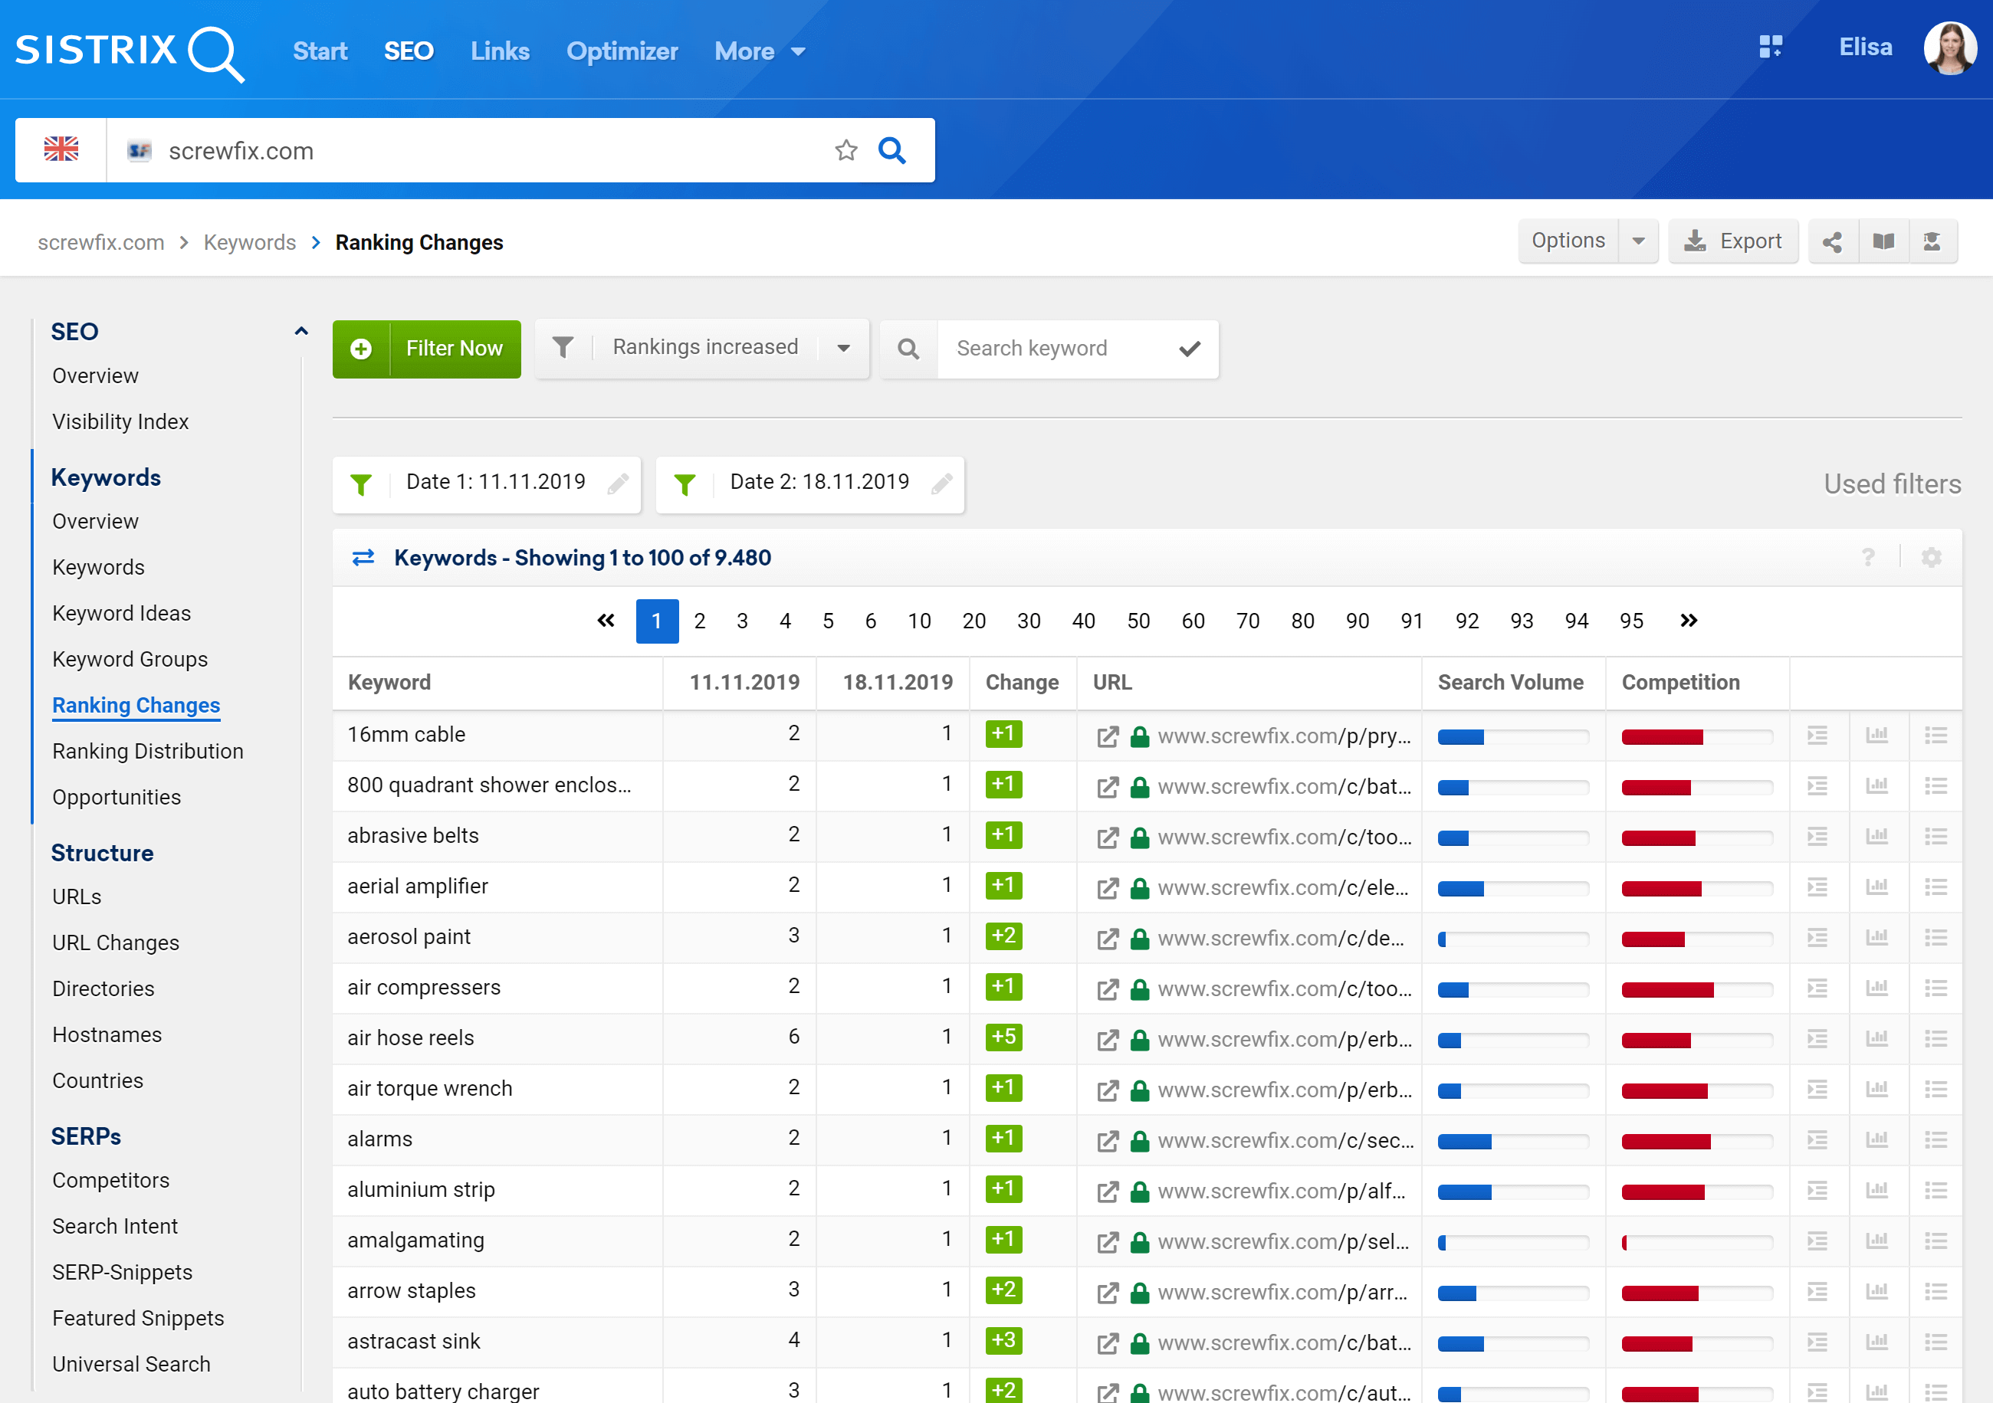The image size is (1993, 1403).
Task: Open Ranking Distribution in sidebar
Action: coord(148,752)
